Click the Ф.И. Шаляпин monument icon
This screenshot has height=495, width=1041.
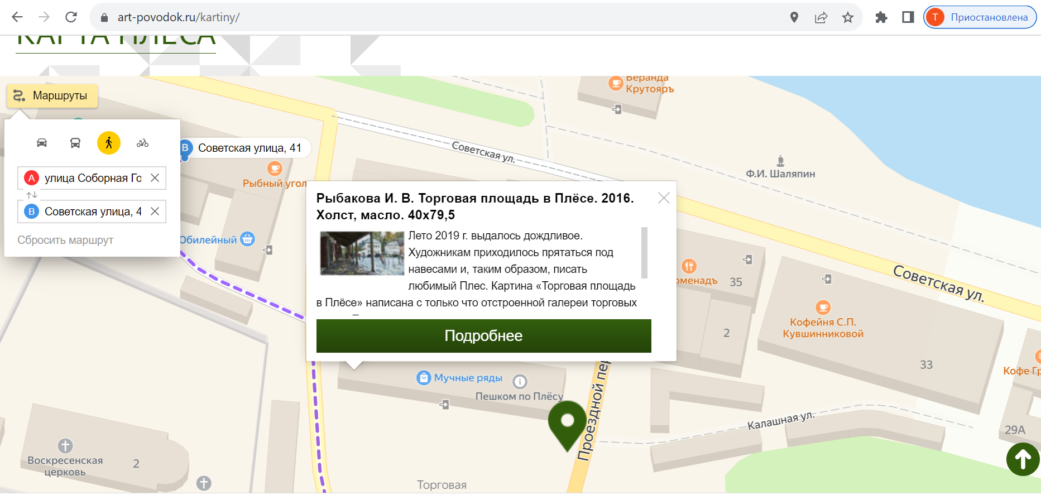pyautogui.click(x=780, y=161)
